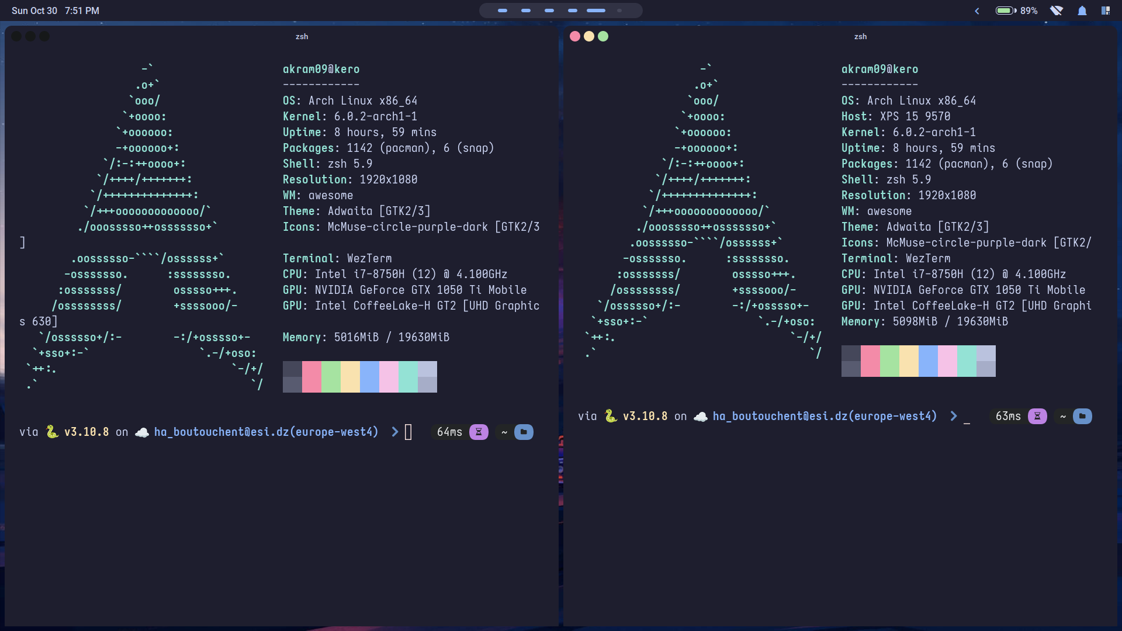
Task: Click the folder icon in left terminal prompt
Action: tap(524, 432)
